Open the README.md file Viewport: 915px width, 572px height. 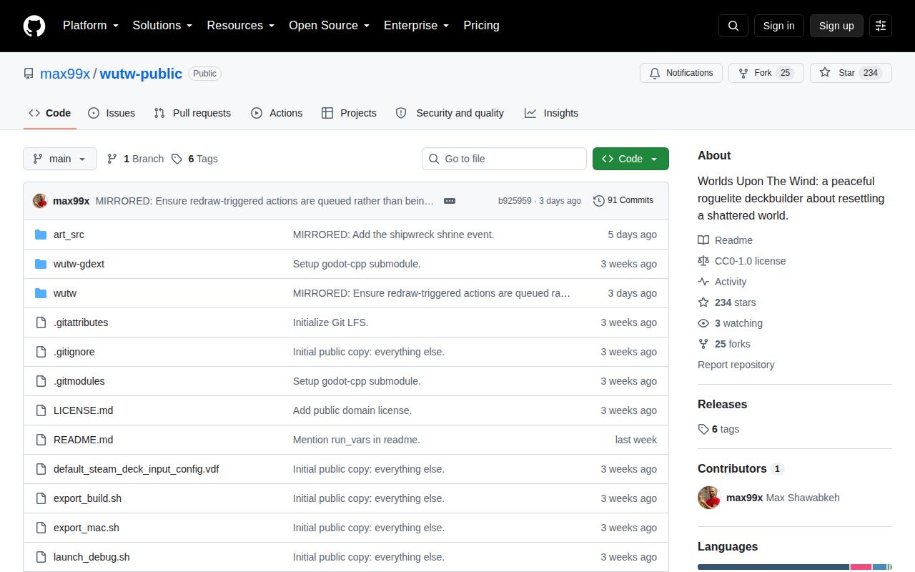83,440
